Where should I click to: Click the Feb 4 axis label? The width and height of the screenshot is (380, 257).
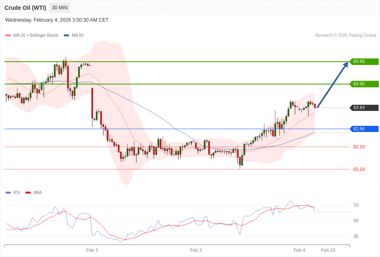(x=299, y=250)
